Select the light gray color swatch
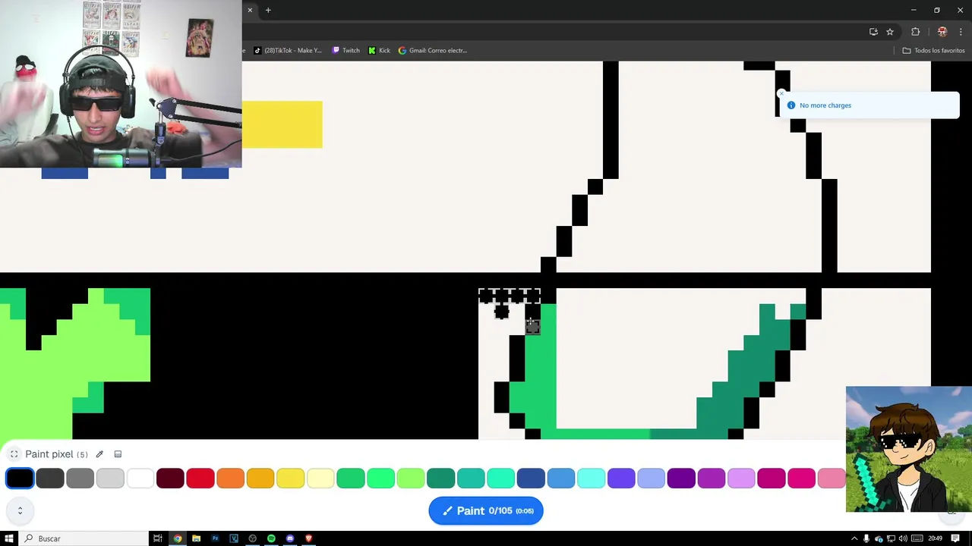 pyautogui.click(x=110, y=478)
